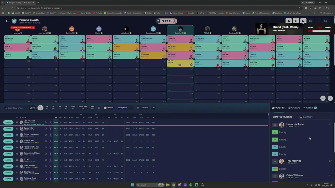Show only starred players in filter bar
This screenshot has height=188, width=335.
click(x=99, y=108)
